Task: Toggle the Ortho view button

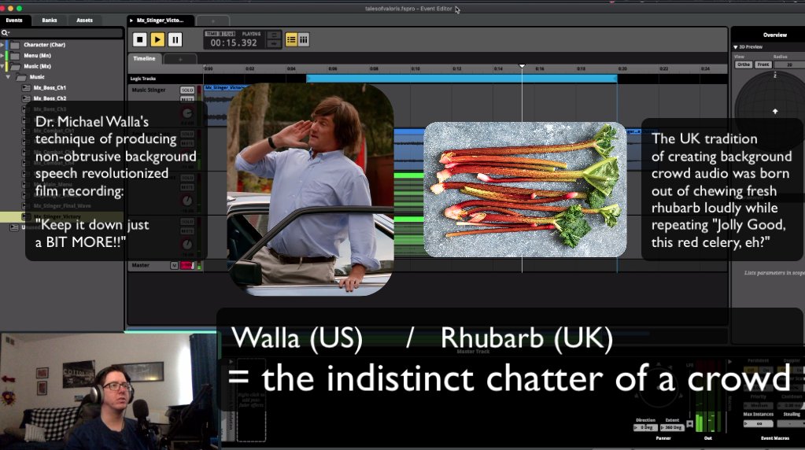Action: 744,65
